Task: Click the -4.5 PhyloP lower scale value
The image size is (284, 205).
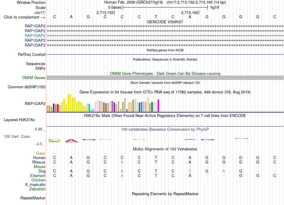Action: (x=39, y=144)
